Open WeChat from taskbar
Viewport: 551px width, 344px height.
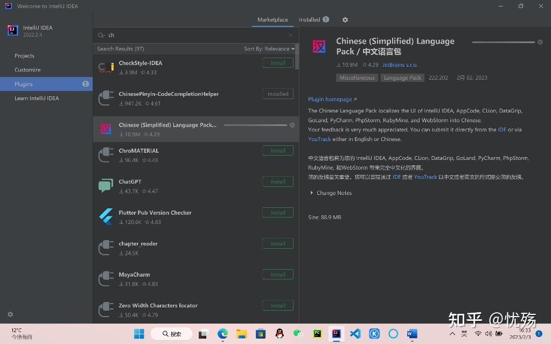[298, 333]
